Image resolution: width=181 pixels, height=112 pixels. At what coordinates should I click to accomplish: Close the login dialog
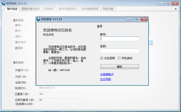point(144,19)
